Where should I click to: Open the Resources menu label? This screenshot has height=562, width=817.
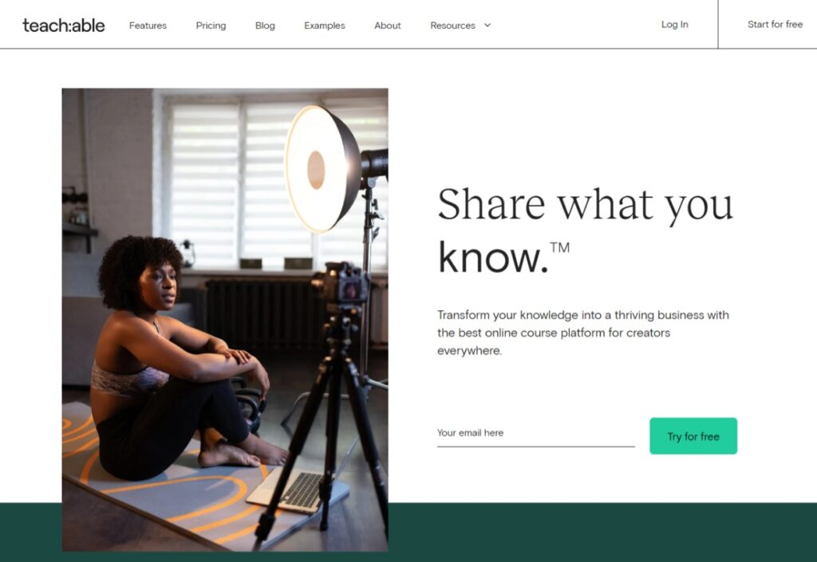[x=453, y=26]
